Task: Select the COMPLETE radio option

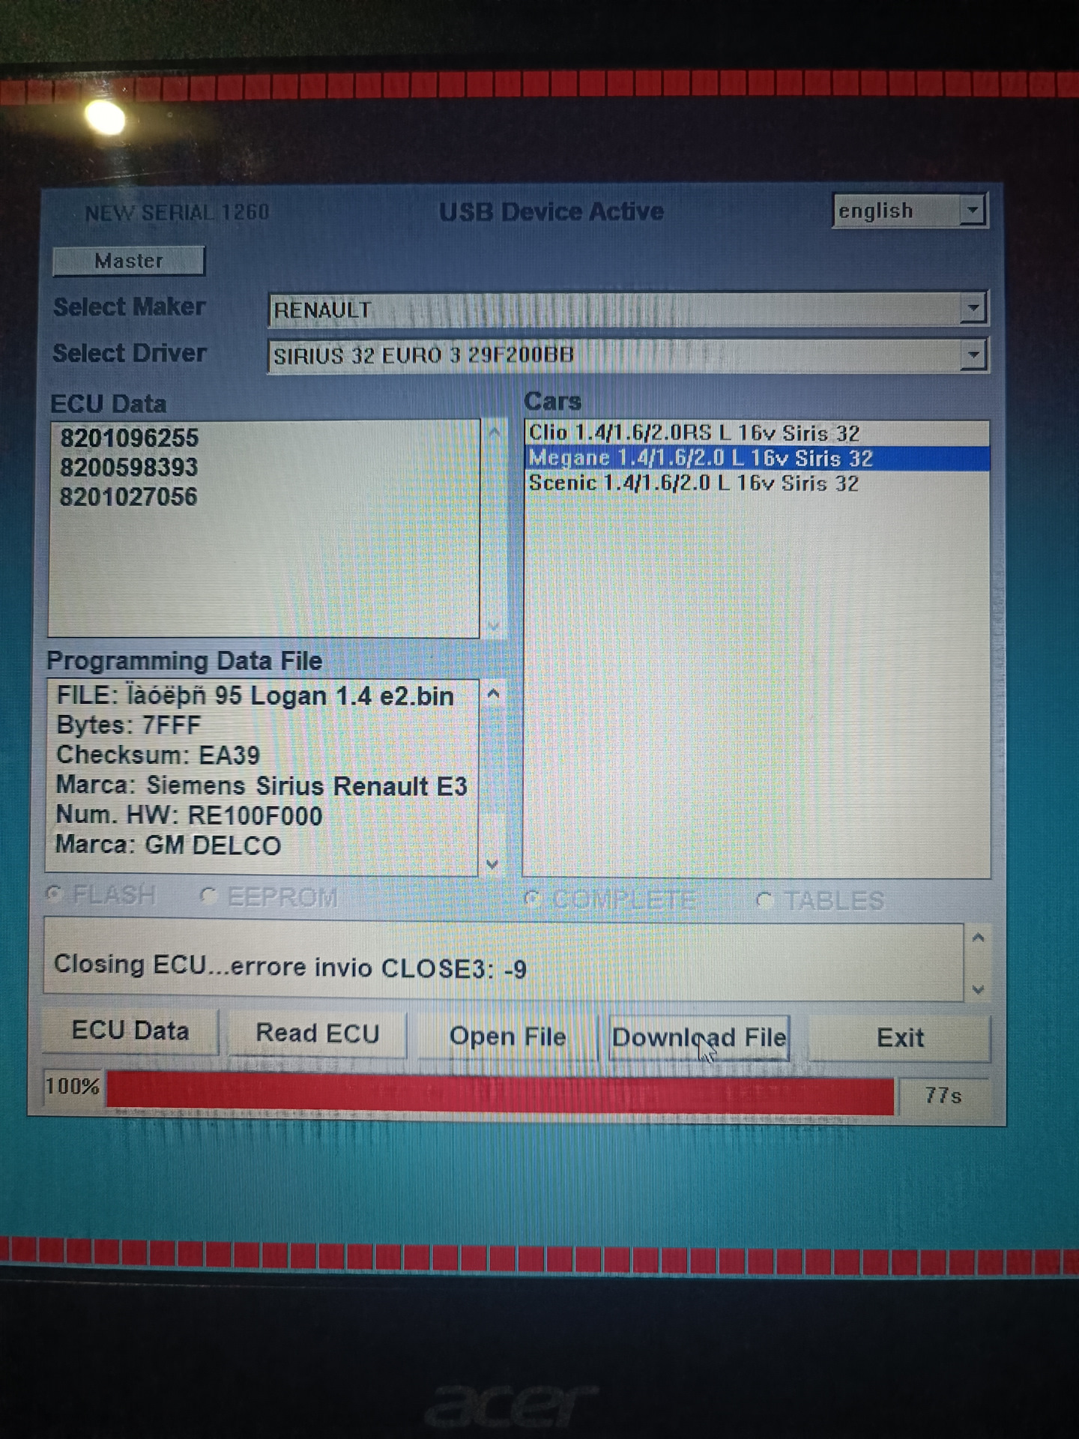Action: click(533, 899)
